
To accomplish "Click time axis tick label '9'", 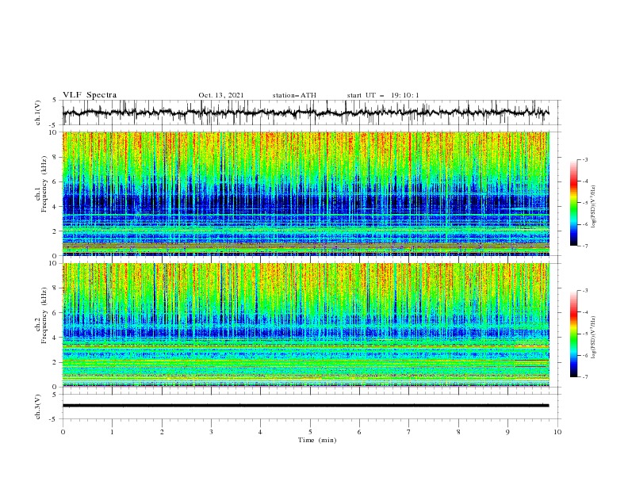I will (x=507, y=432).
